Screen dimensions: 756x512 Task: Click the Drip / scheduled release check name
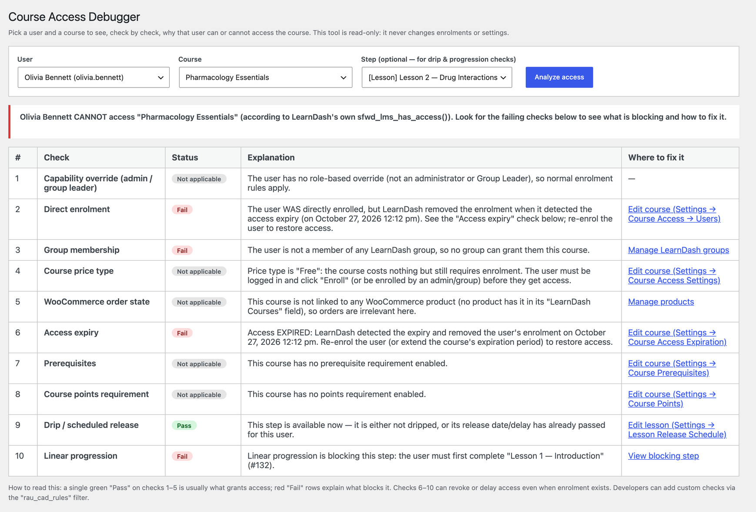91,425
